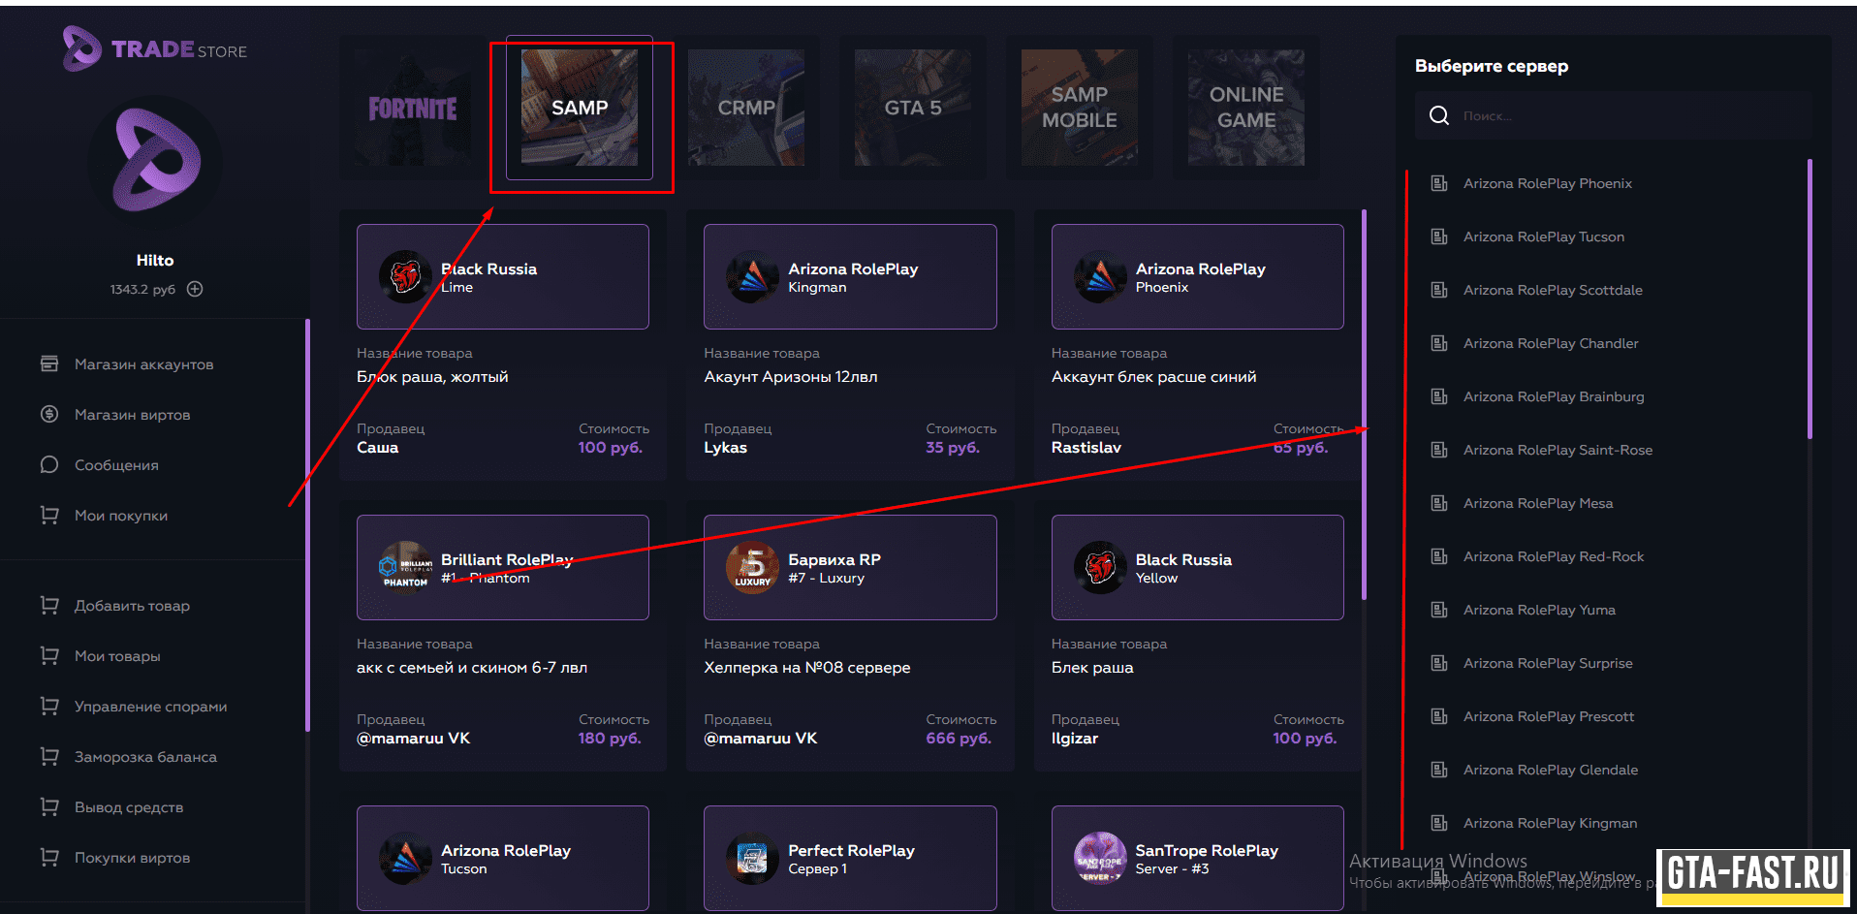The image size is (1857, 914).
Task: Open the Black Russia Lime listing card
Action: (x=503, y=345)
